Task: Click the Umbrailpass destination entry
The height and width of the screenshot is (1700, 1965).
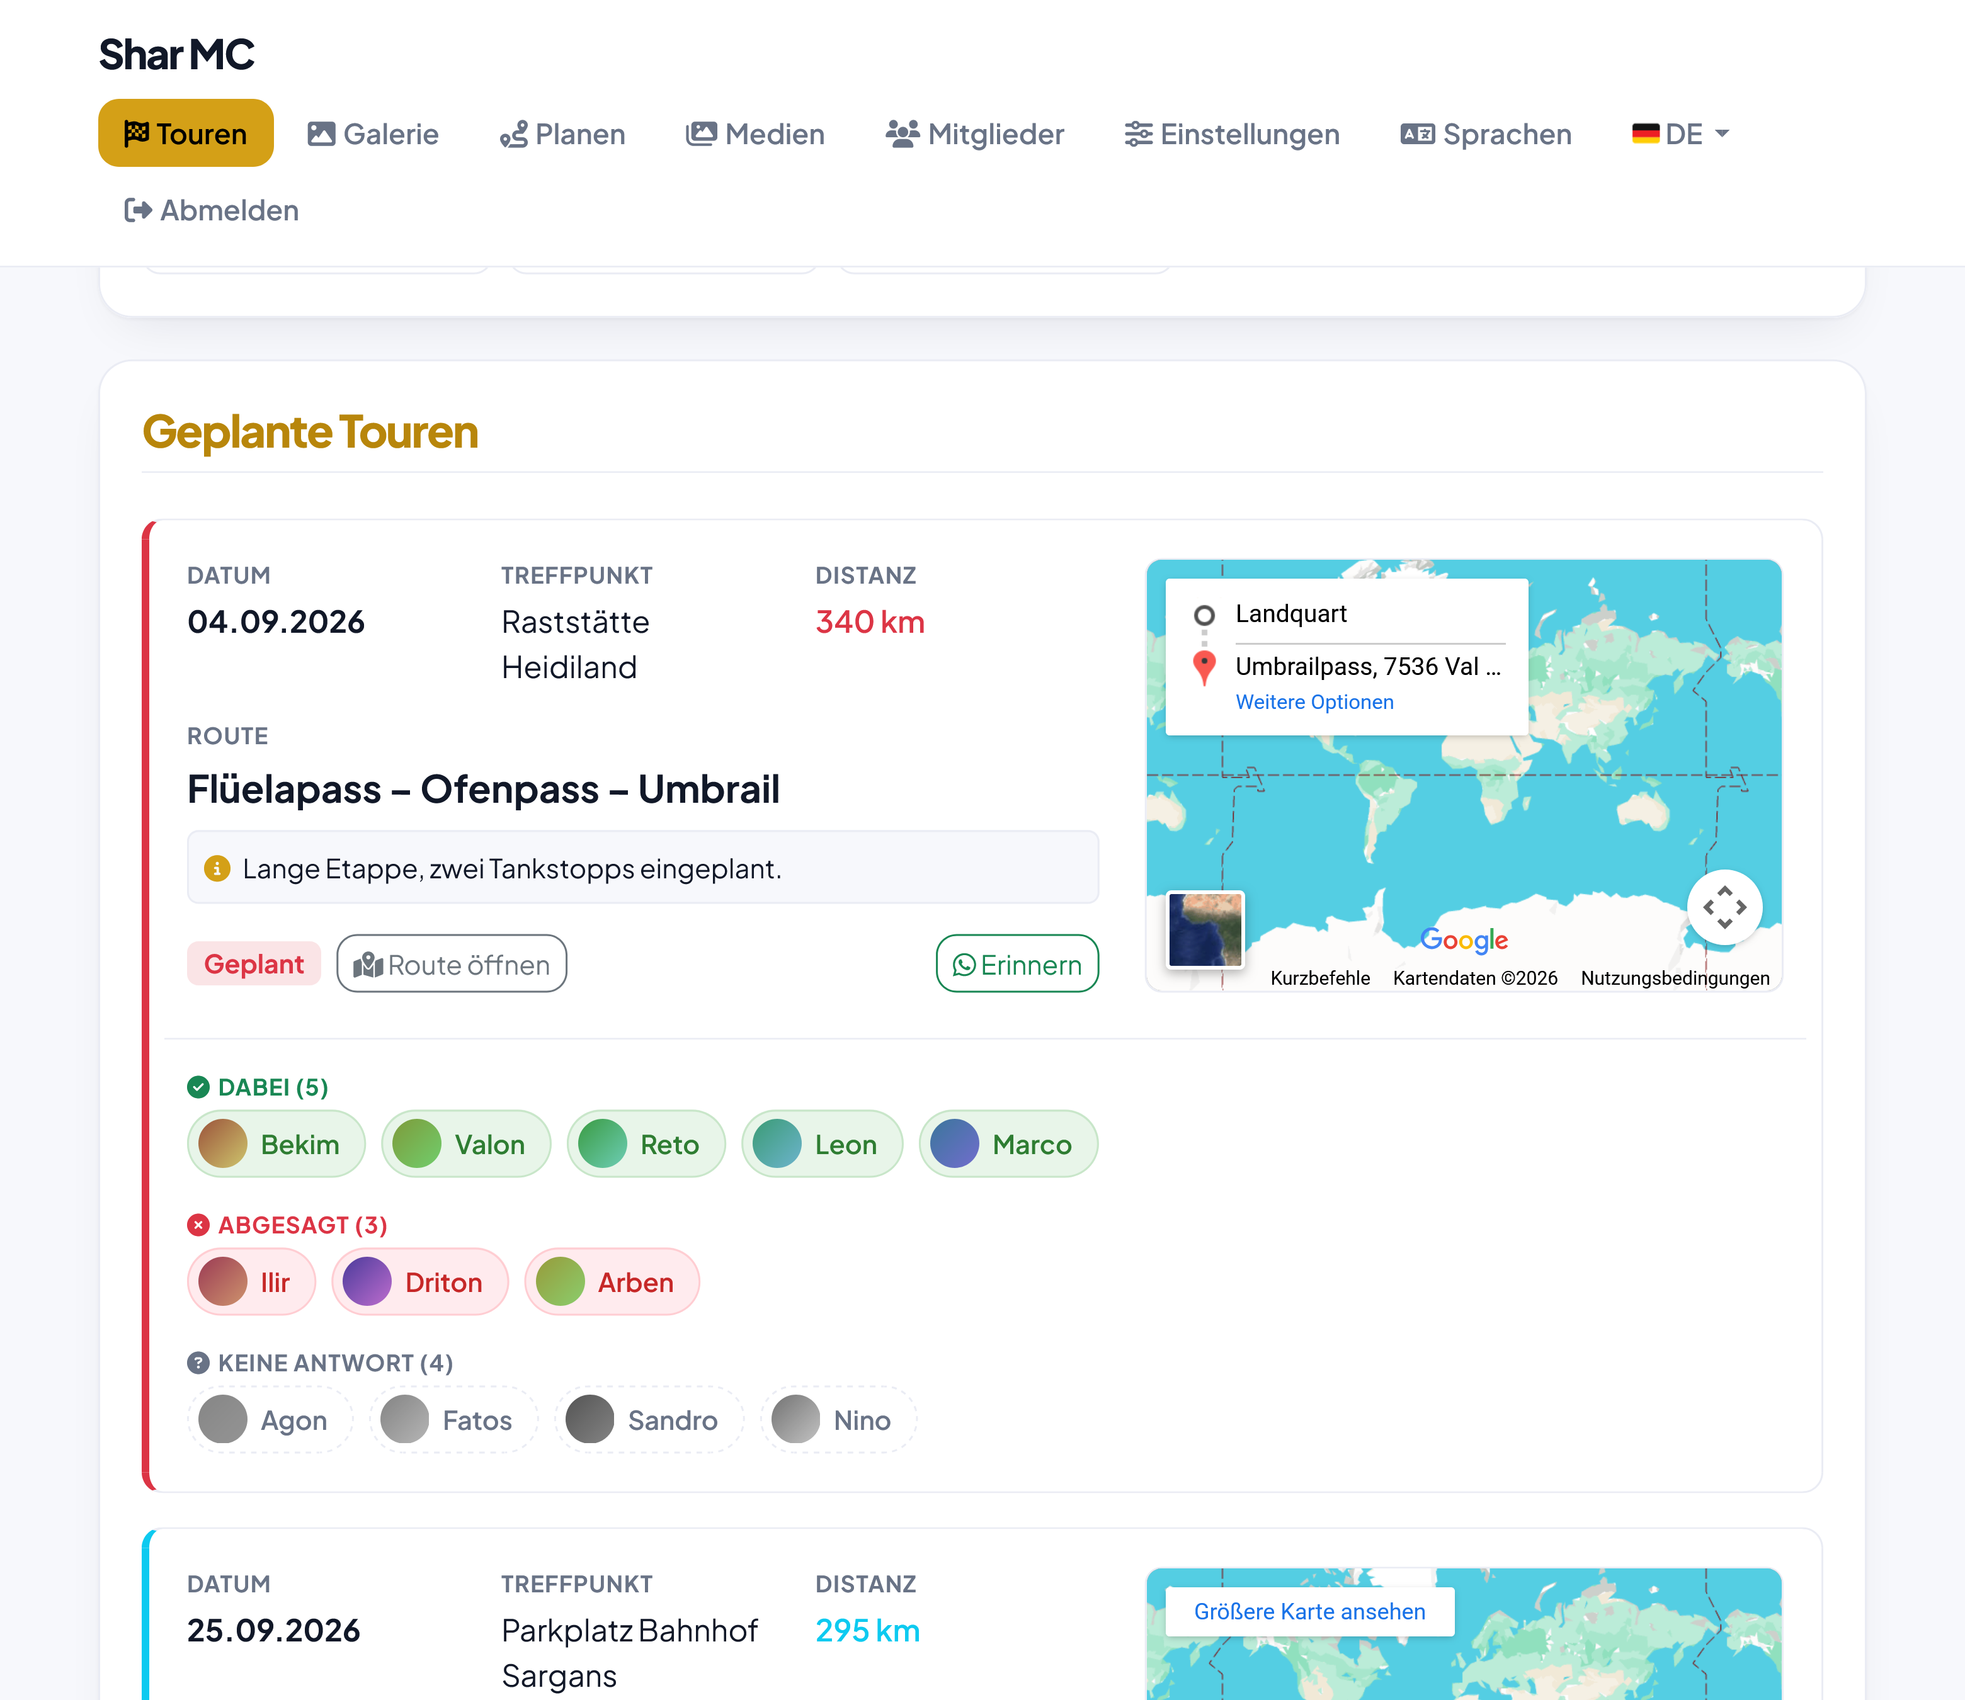Action: point(1368,667)
